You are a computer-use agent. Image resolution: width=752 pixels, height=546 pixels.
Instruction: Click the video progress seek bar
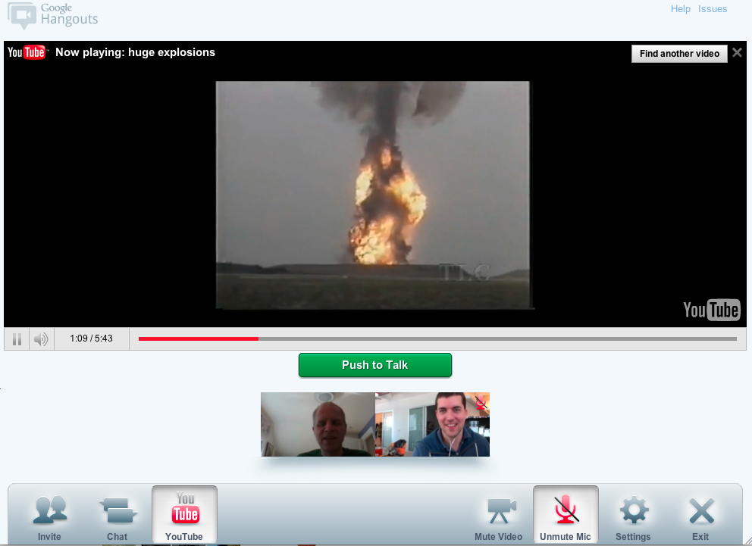437,339
